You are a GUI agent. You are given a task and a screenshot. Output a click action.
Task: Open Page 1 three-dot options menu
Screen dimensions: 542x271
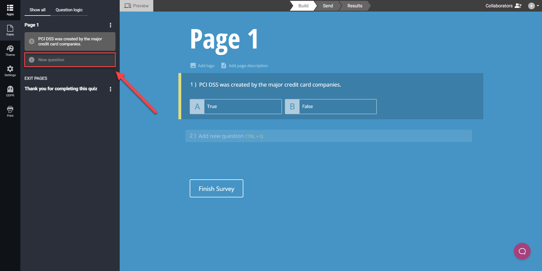(110, 25)
